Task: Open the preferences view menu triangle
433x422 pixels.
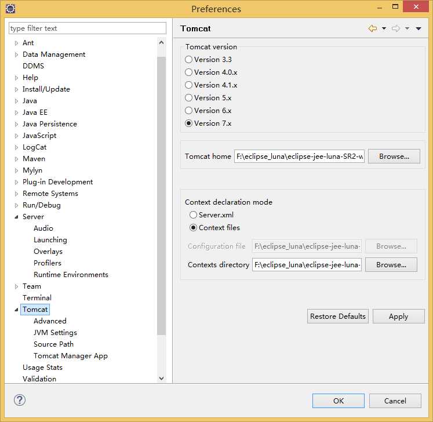Action: pyautogui.click(x=419, y=28)
